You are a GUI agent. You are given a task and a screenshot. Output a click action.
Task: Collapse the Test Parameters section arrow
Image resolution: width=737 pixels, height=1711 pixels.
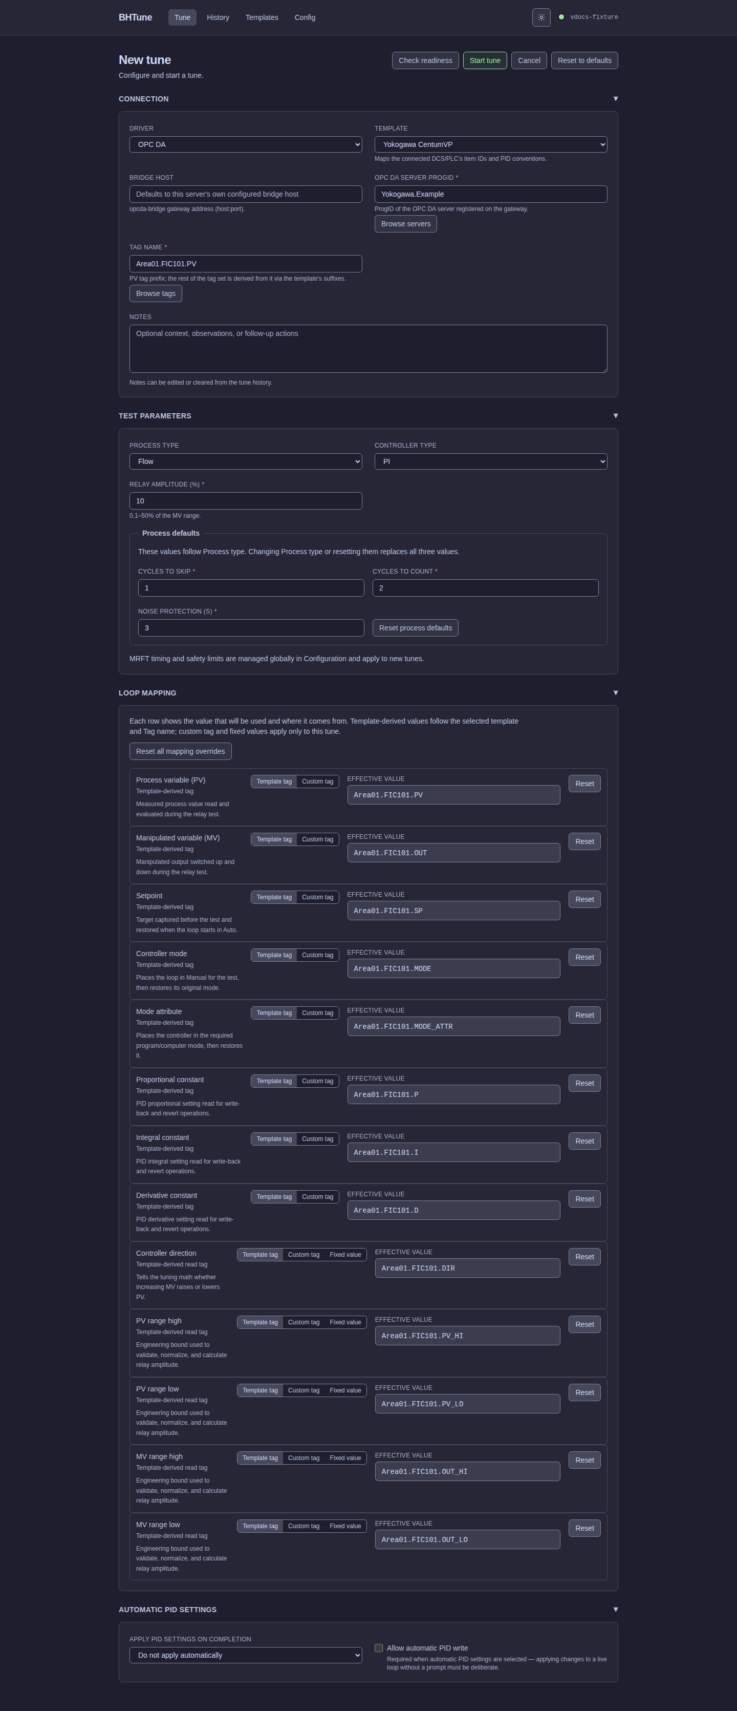pos(616,416)
